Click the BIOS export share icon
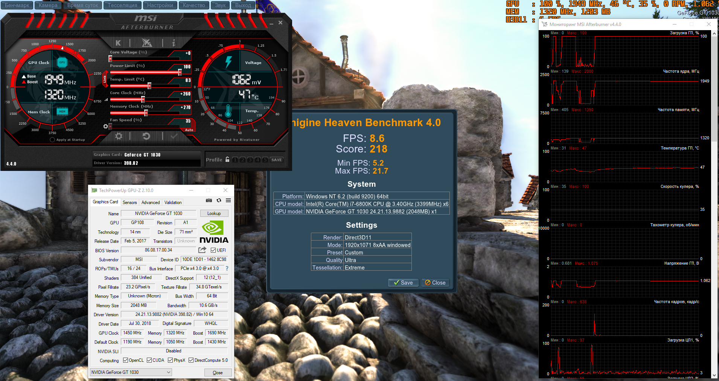This screenshot has width=719, height=381. (202, 250)
